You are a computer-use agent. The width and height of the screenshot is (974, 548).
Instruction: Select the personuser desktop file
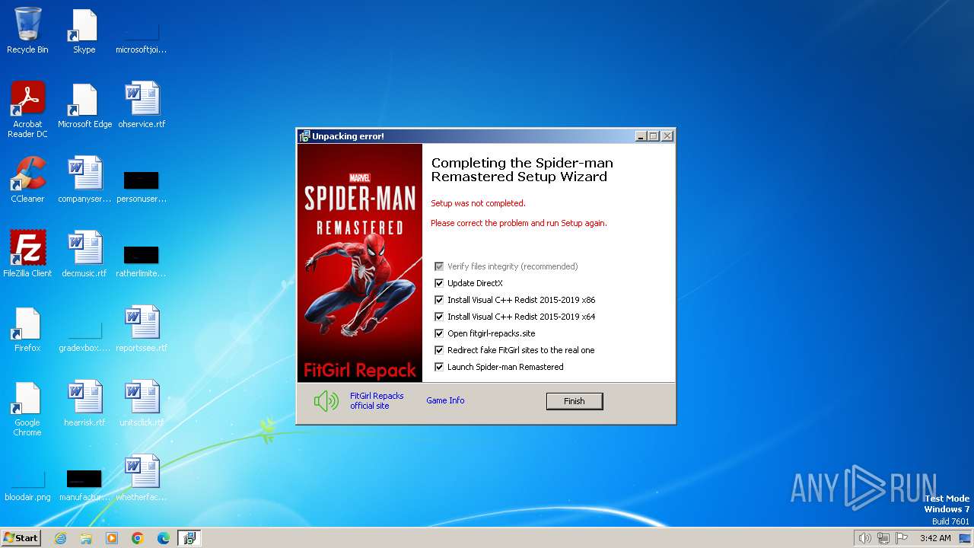click(x=142, y=186)
